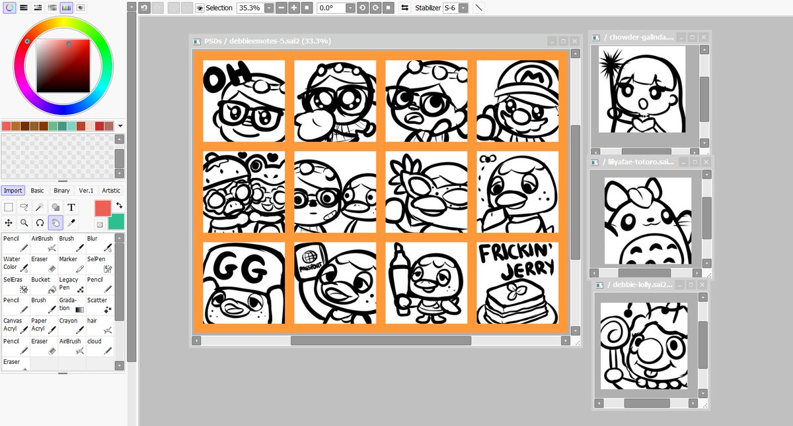The image size is (793, 426).
Task: Switch to the Artistic brush tab
Action: click(112, 191)
